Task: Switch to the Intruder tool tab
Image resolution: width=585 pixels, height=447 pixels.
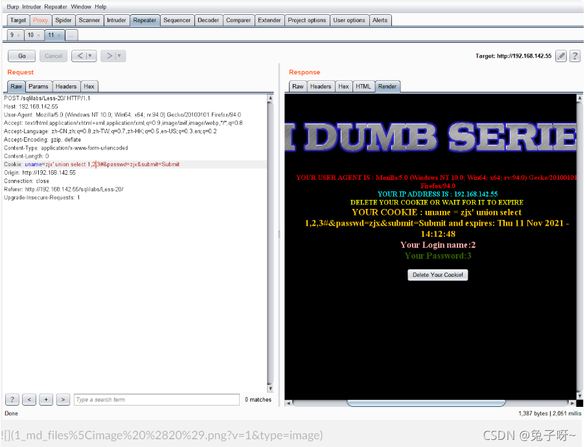Action: 117,20
